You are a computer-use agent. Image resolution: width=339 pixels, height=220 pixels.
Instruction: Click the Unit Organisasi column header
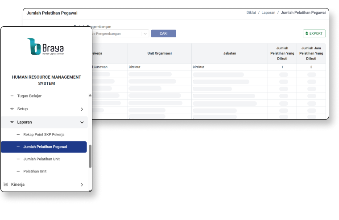click(x=160, y=53)
